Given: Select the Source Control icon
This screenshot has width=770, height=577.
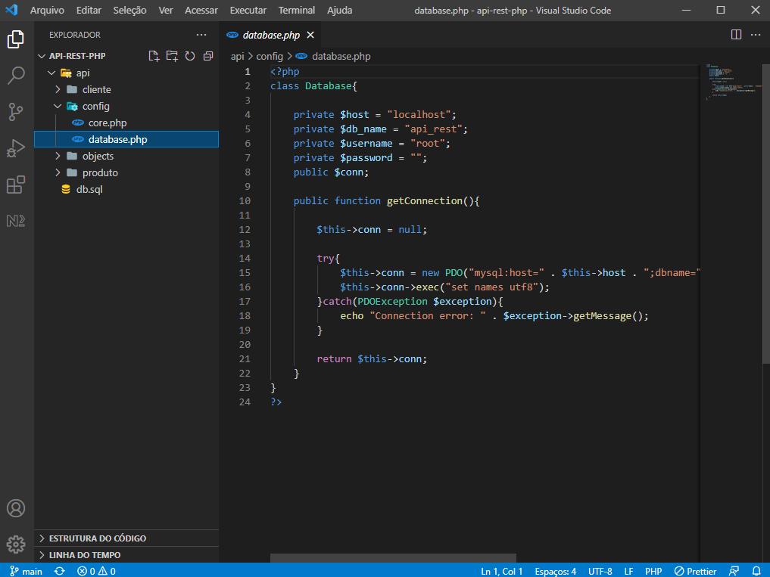Looking at the screenshot, I should click(x=16, y=111).
